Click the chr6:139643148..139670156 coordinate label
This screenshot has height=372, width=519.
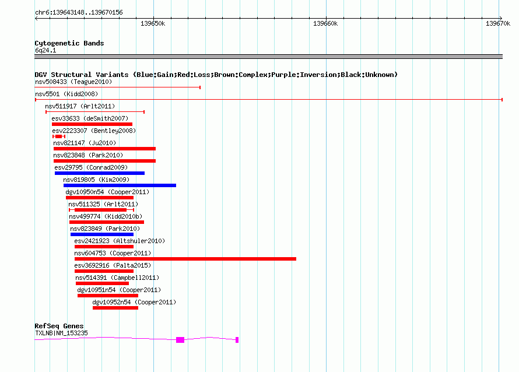(x=79, y=12)
